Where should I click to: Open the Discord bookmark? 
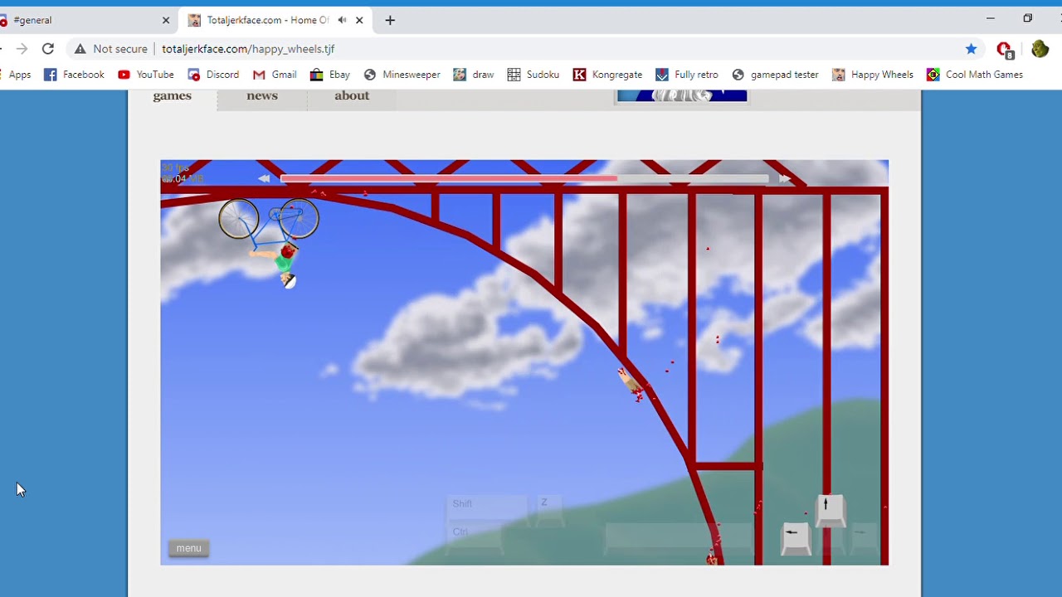[213, 75]
